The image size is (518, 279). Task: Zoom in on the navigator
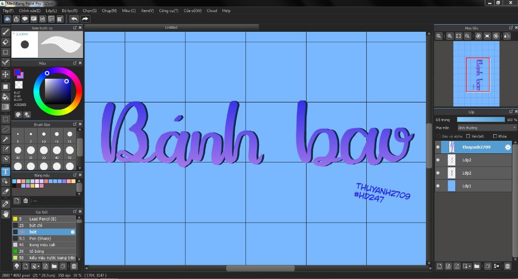(x=450, y=36)
